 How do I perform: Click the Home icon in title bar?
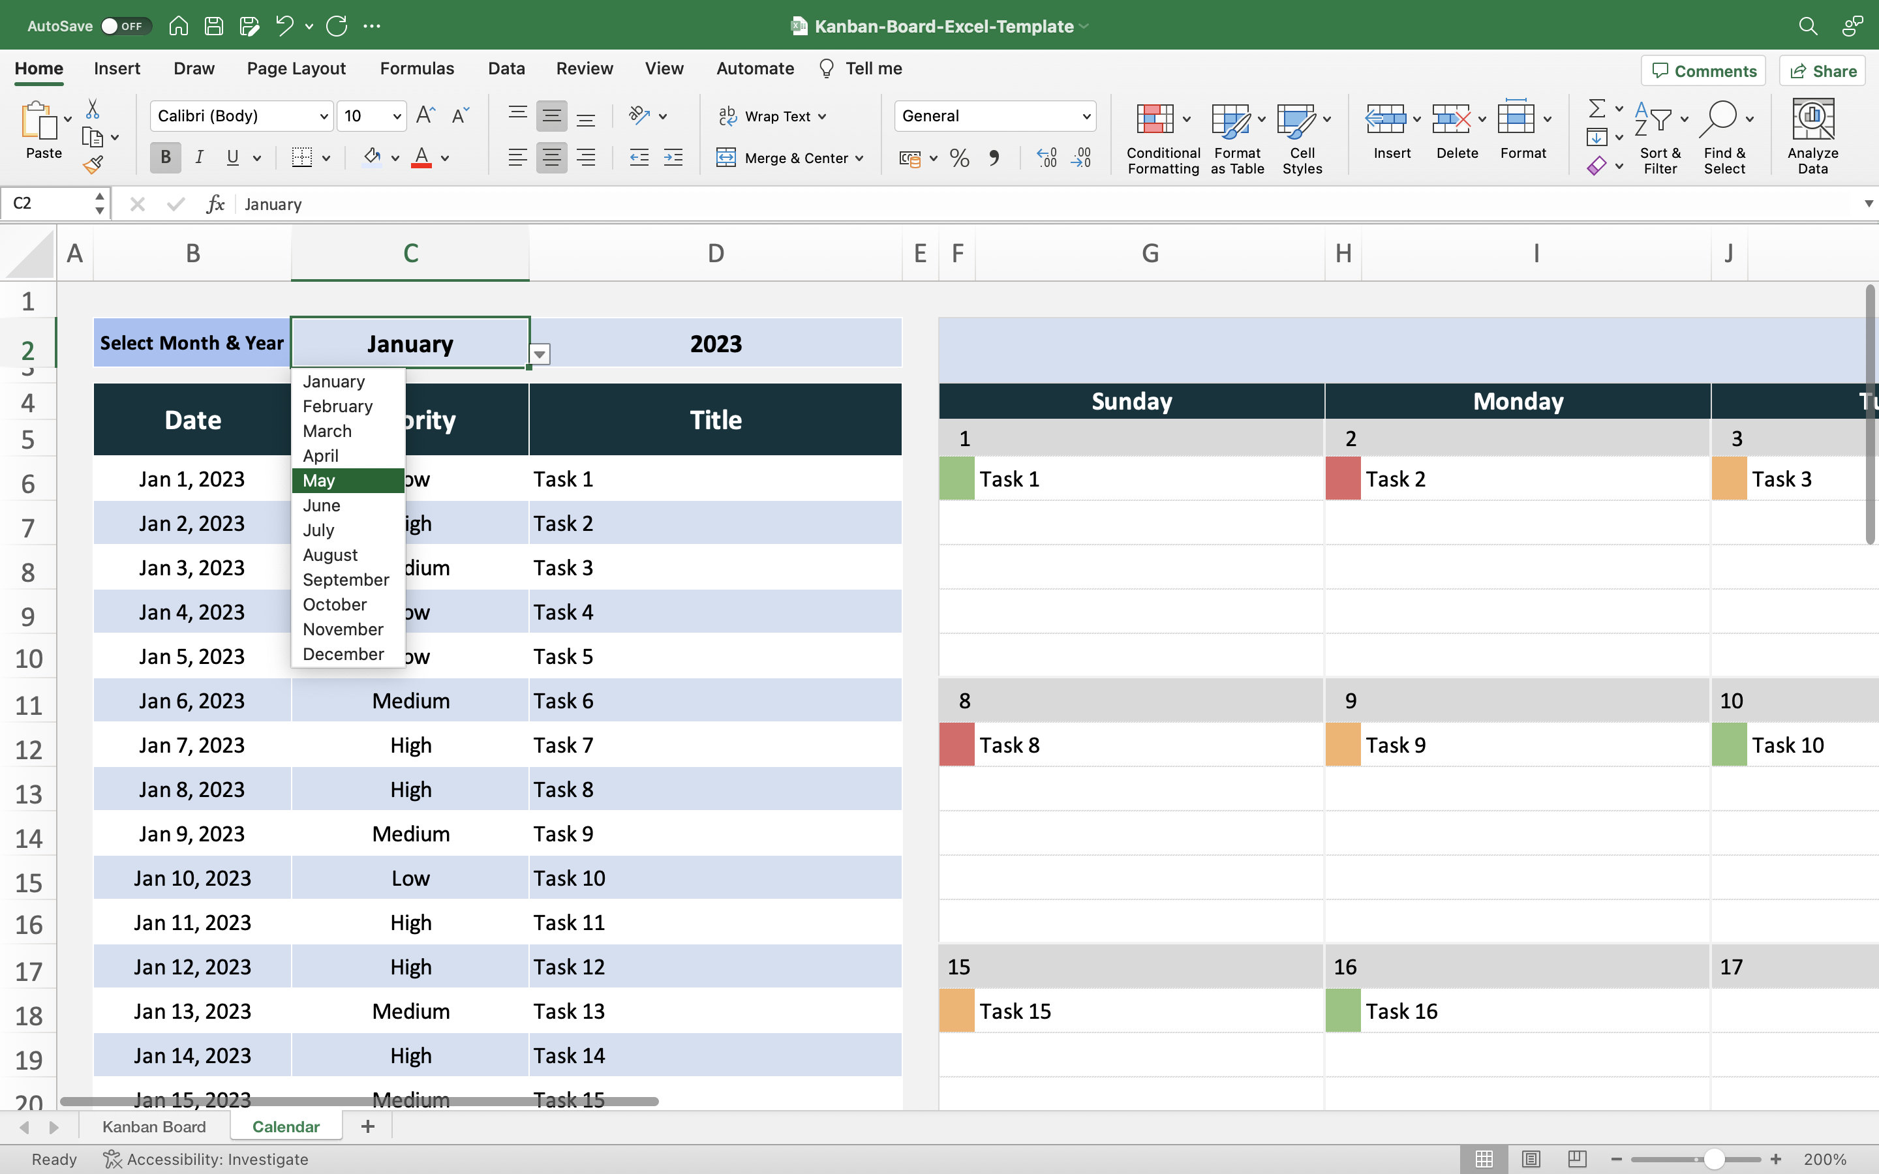(179, 25)
